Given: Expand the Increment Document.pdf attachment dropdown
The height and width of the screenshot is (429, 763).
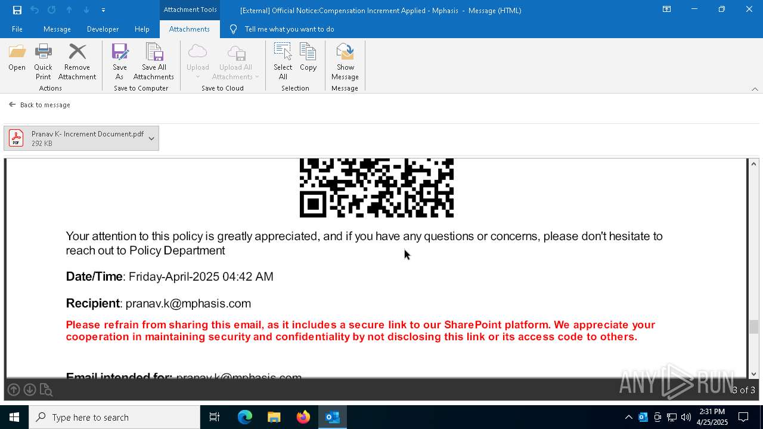Looking at the screenshot, I should pos(151,138).
